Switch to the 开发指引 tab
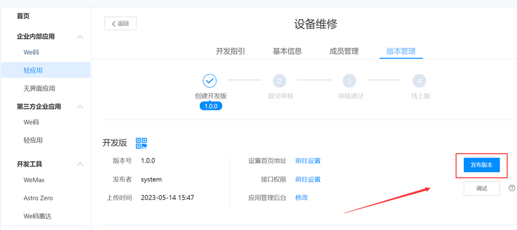This screenshot has width=517, height=230. (231, 51)
